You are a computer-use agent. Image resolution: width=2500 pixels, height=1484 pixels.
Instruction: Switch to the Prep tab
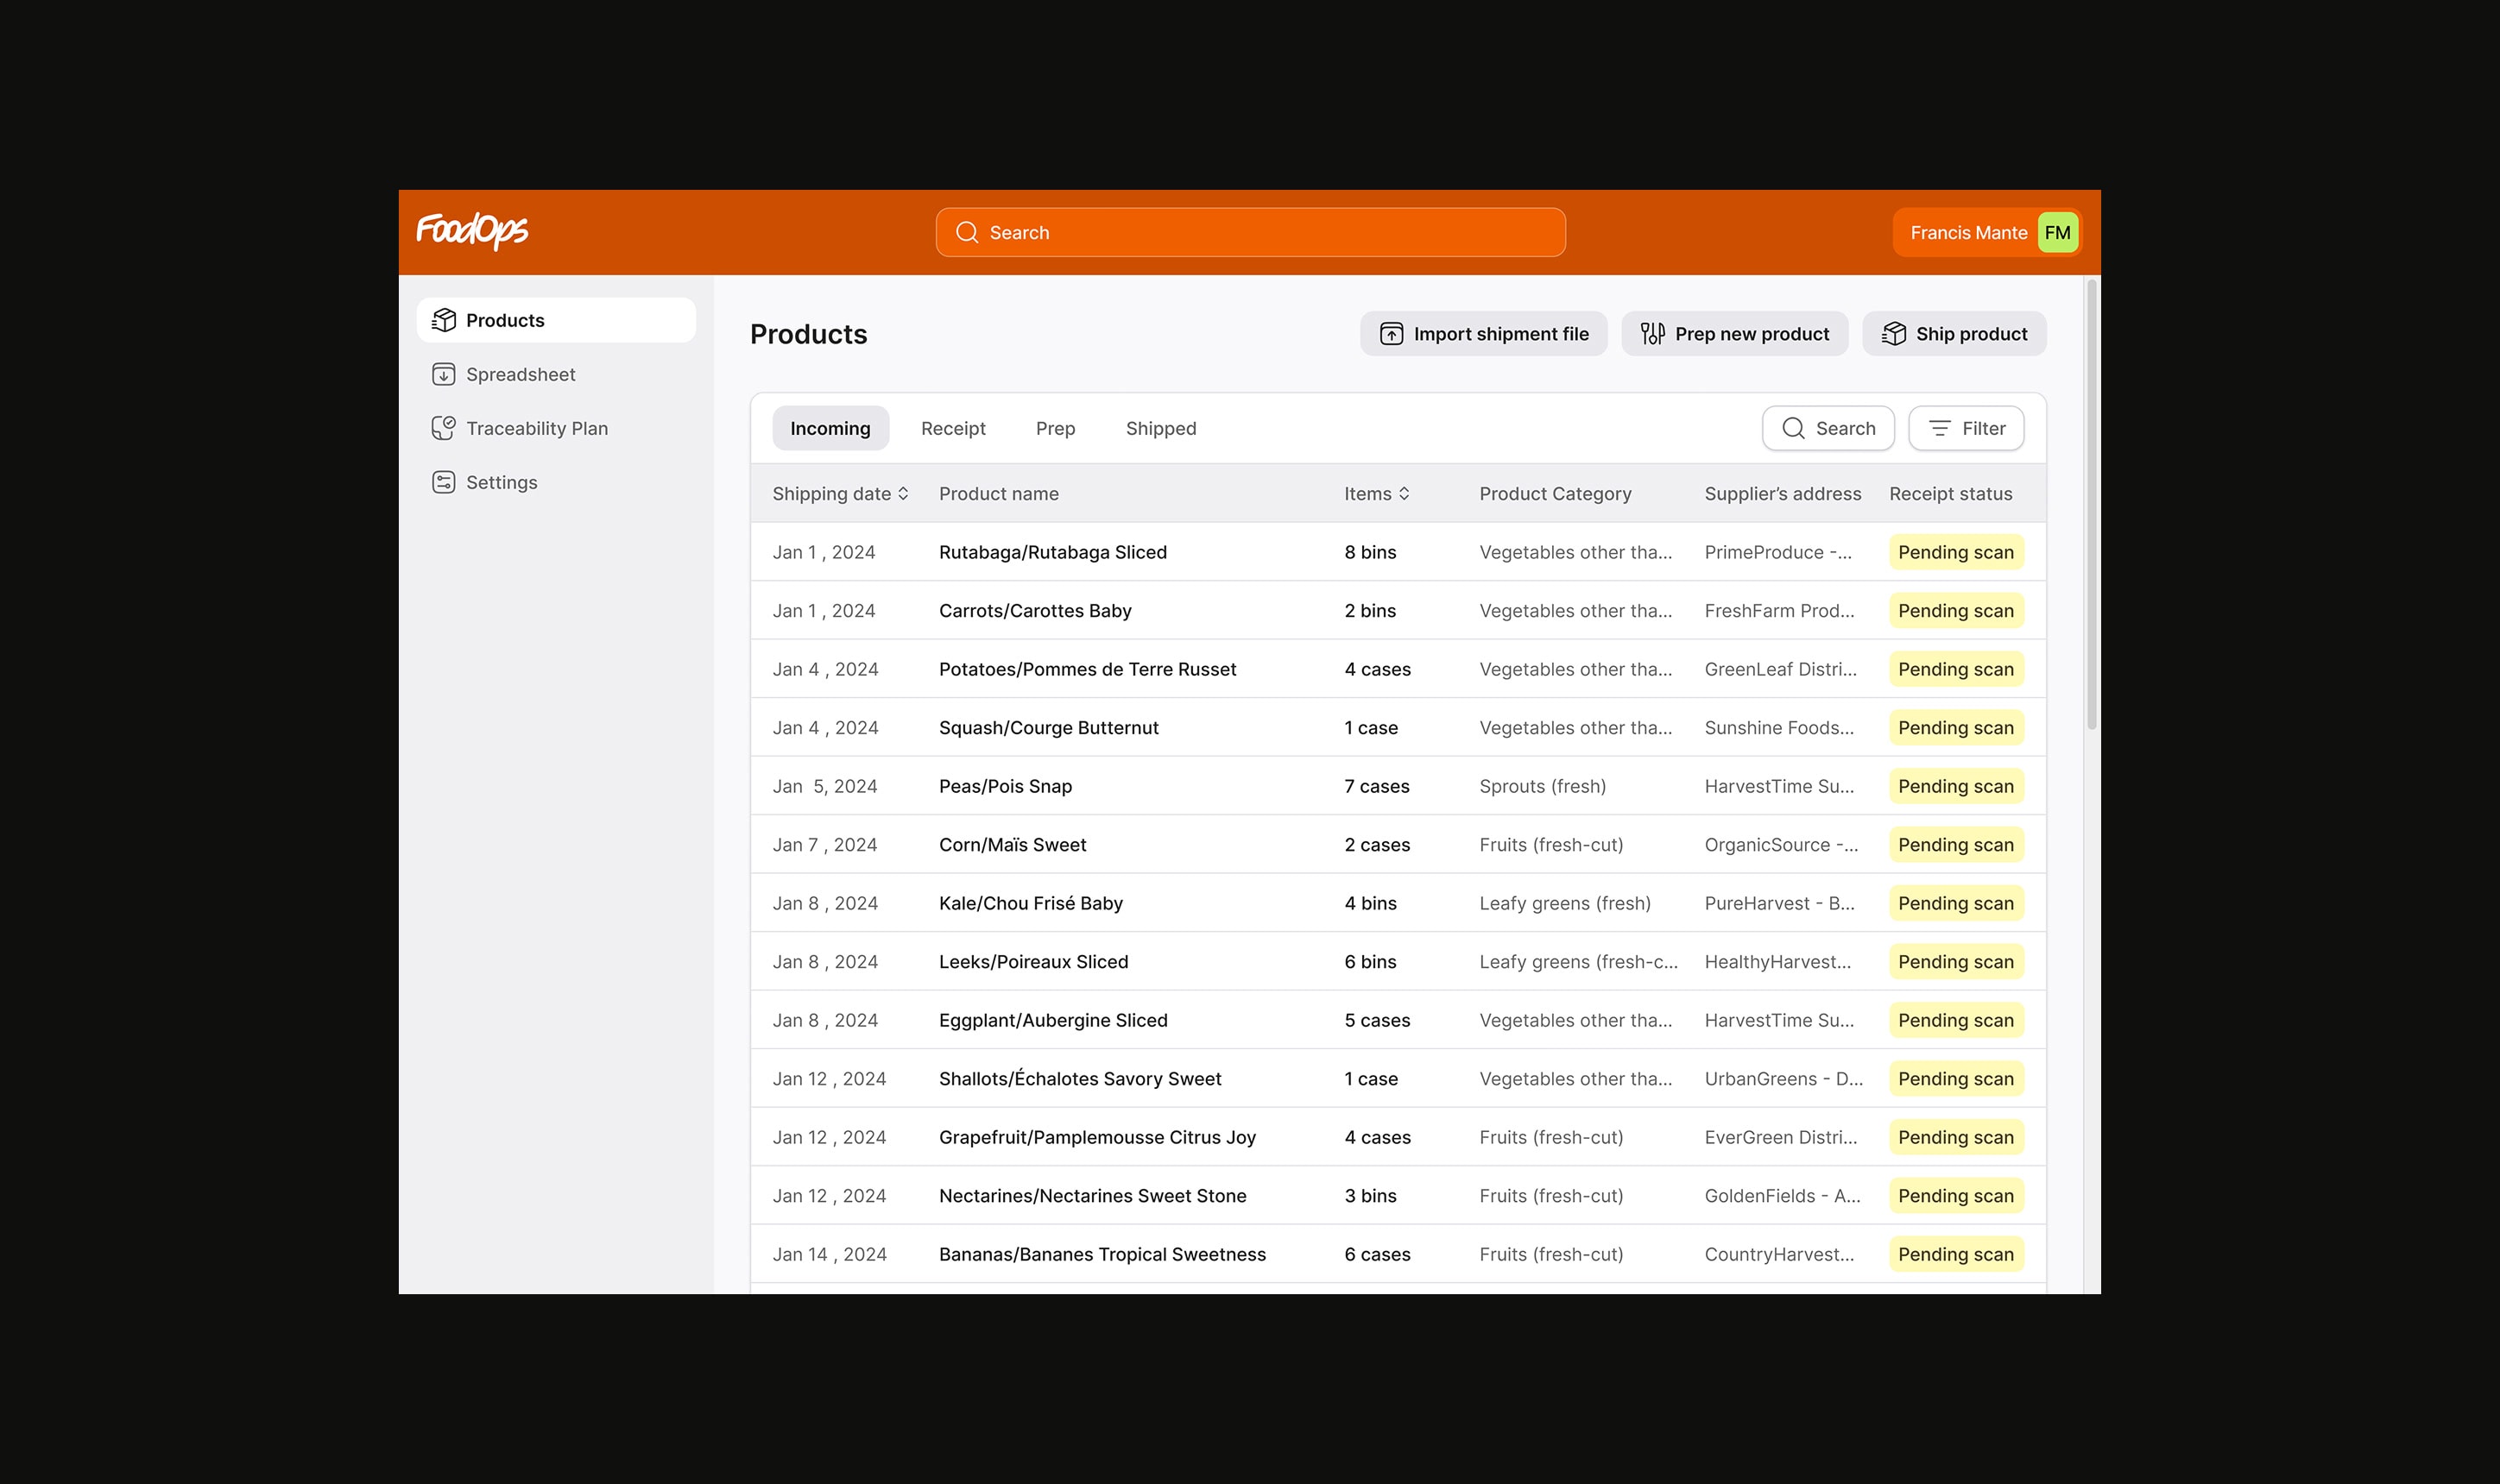[1056, 428]
